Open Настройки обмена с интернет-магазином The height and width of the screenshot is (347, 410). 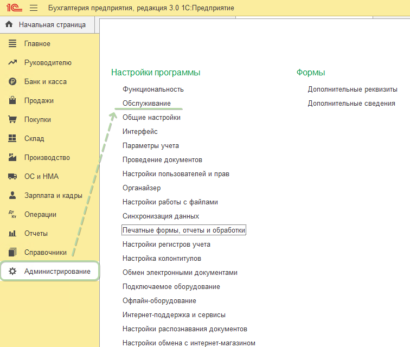pos(189,343)
